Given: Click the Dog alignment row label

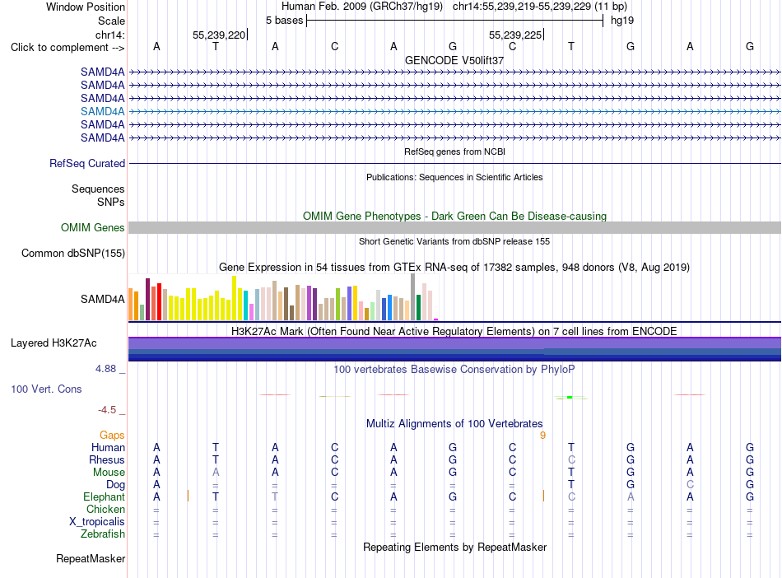Looking at the screenshot, I should [115, 485].
